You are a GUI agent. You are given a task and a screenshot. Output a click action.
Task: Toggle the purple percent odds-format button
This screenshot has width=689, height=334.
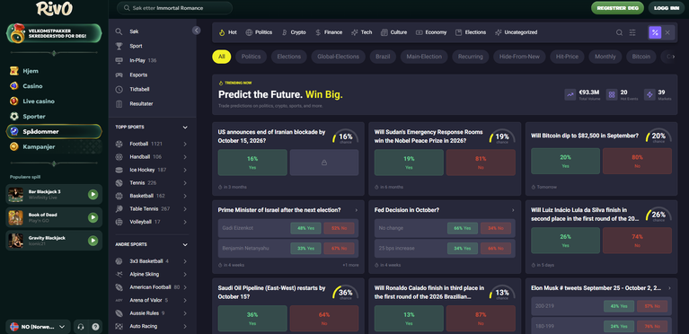655,32
